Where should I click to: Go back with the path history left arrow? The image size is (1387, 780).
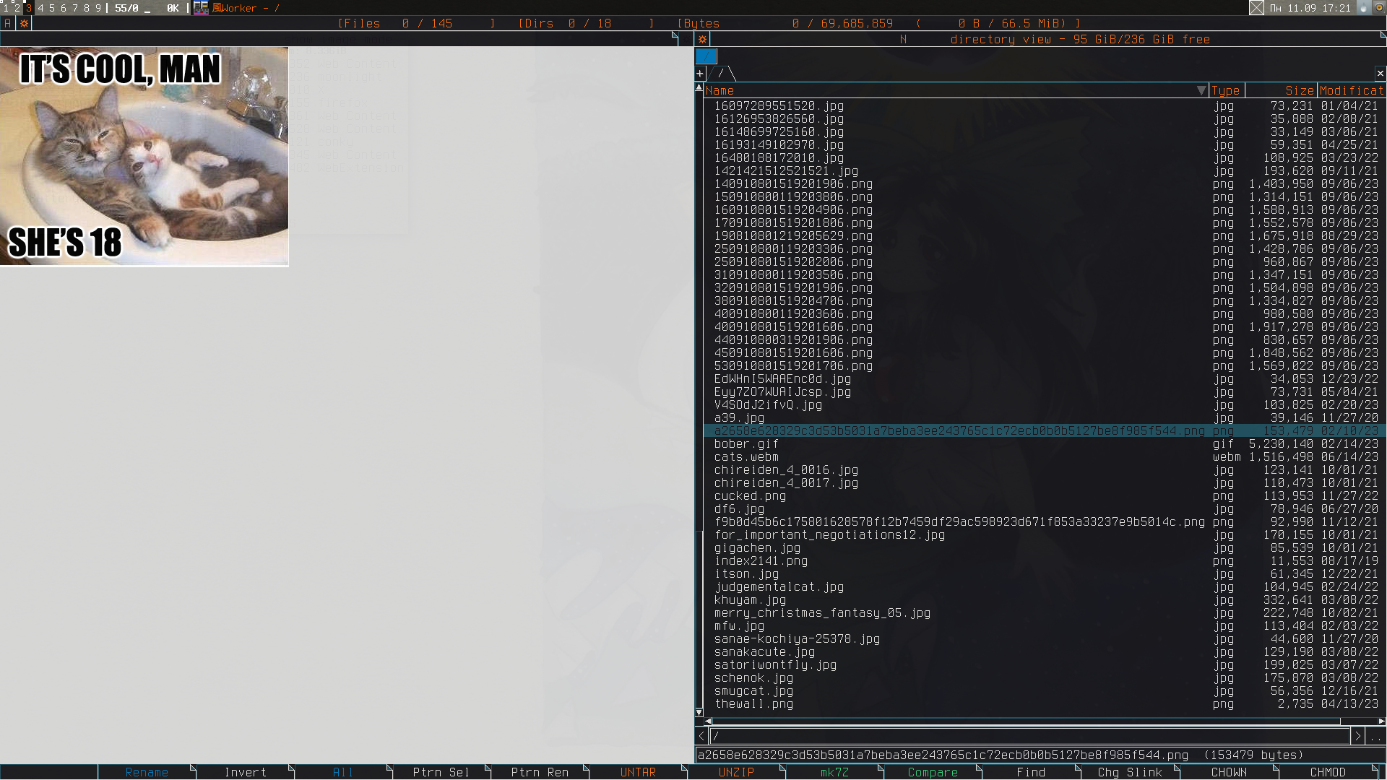(701, 736)
